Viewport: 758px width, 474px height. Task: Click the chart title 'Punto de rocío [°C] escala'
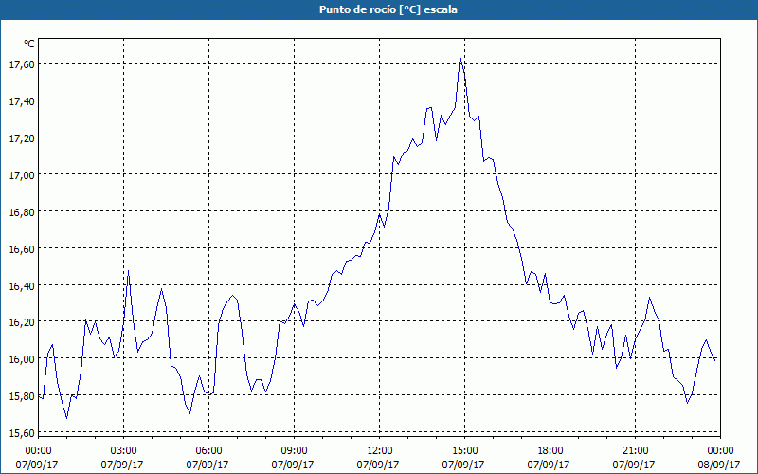tap(388, 9)
